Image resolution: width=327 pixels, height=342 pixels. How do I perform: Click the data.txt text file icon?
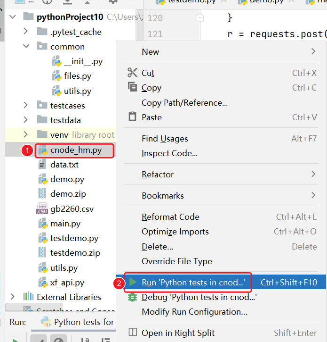click(42, 164)
